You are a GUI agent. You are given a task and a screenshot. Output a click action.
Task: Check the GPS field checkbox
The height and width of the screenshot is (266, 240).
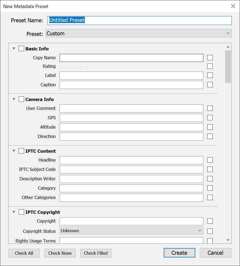pos(210,118)
